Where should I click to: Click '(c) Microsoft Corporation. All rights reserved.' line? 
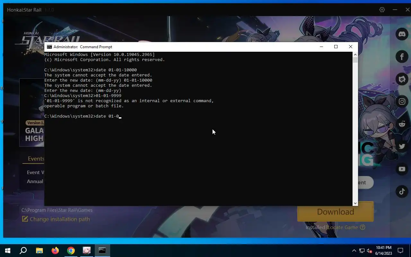105,59
